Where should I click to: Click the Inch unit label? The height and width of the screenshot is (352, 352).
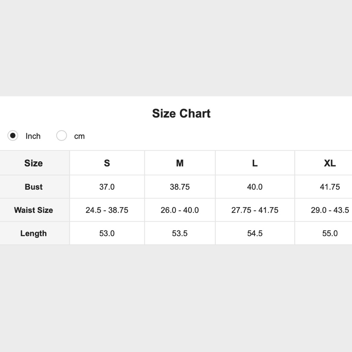33,136
